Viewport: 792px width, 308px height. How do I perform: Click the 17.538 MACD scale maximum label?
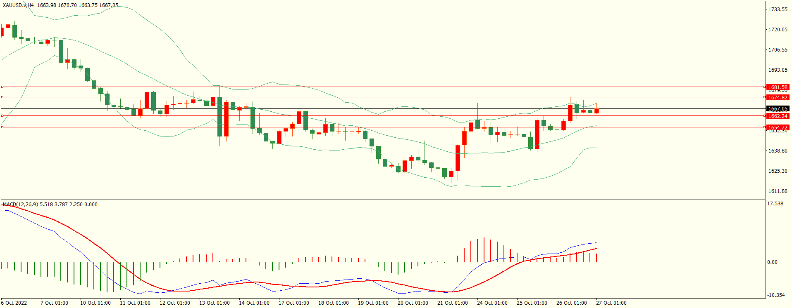tap(775, 204)
